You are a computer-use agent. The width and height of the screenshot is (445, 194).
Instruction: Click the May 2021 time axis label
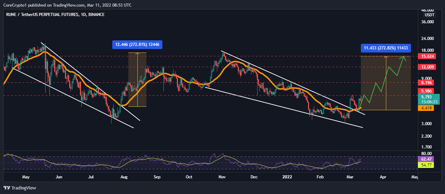[26, 177]
